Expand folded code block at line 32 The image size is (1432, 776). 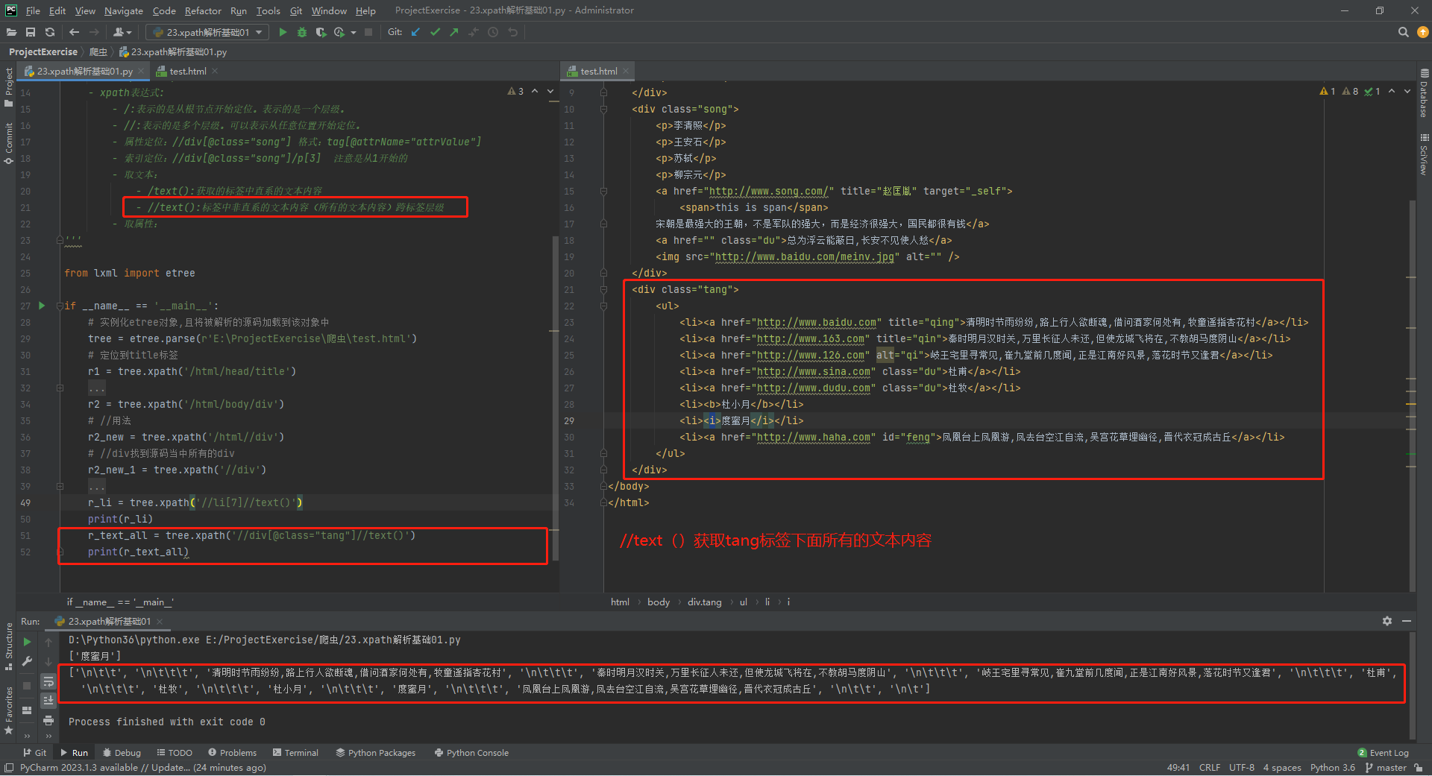(x=60, y=388)
